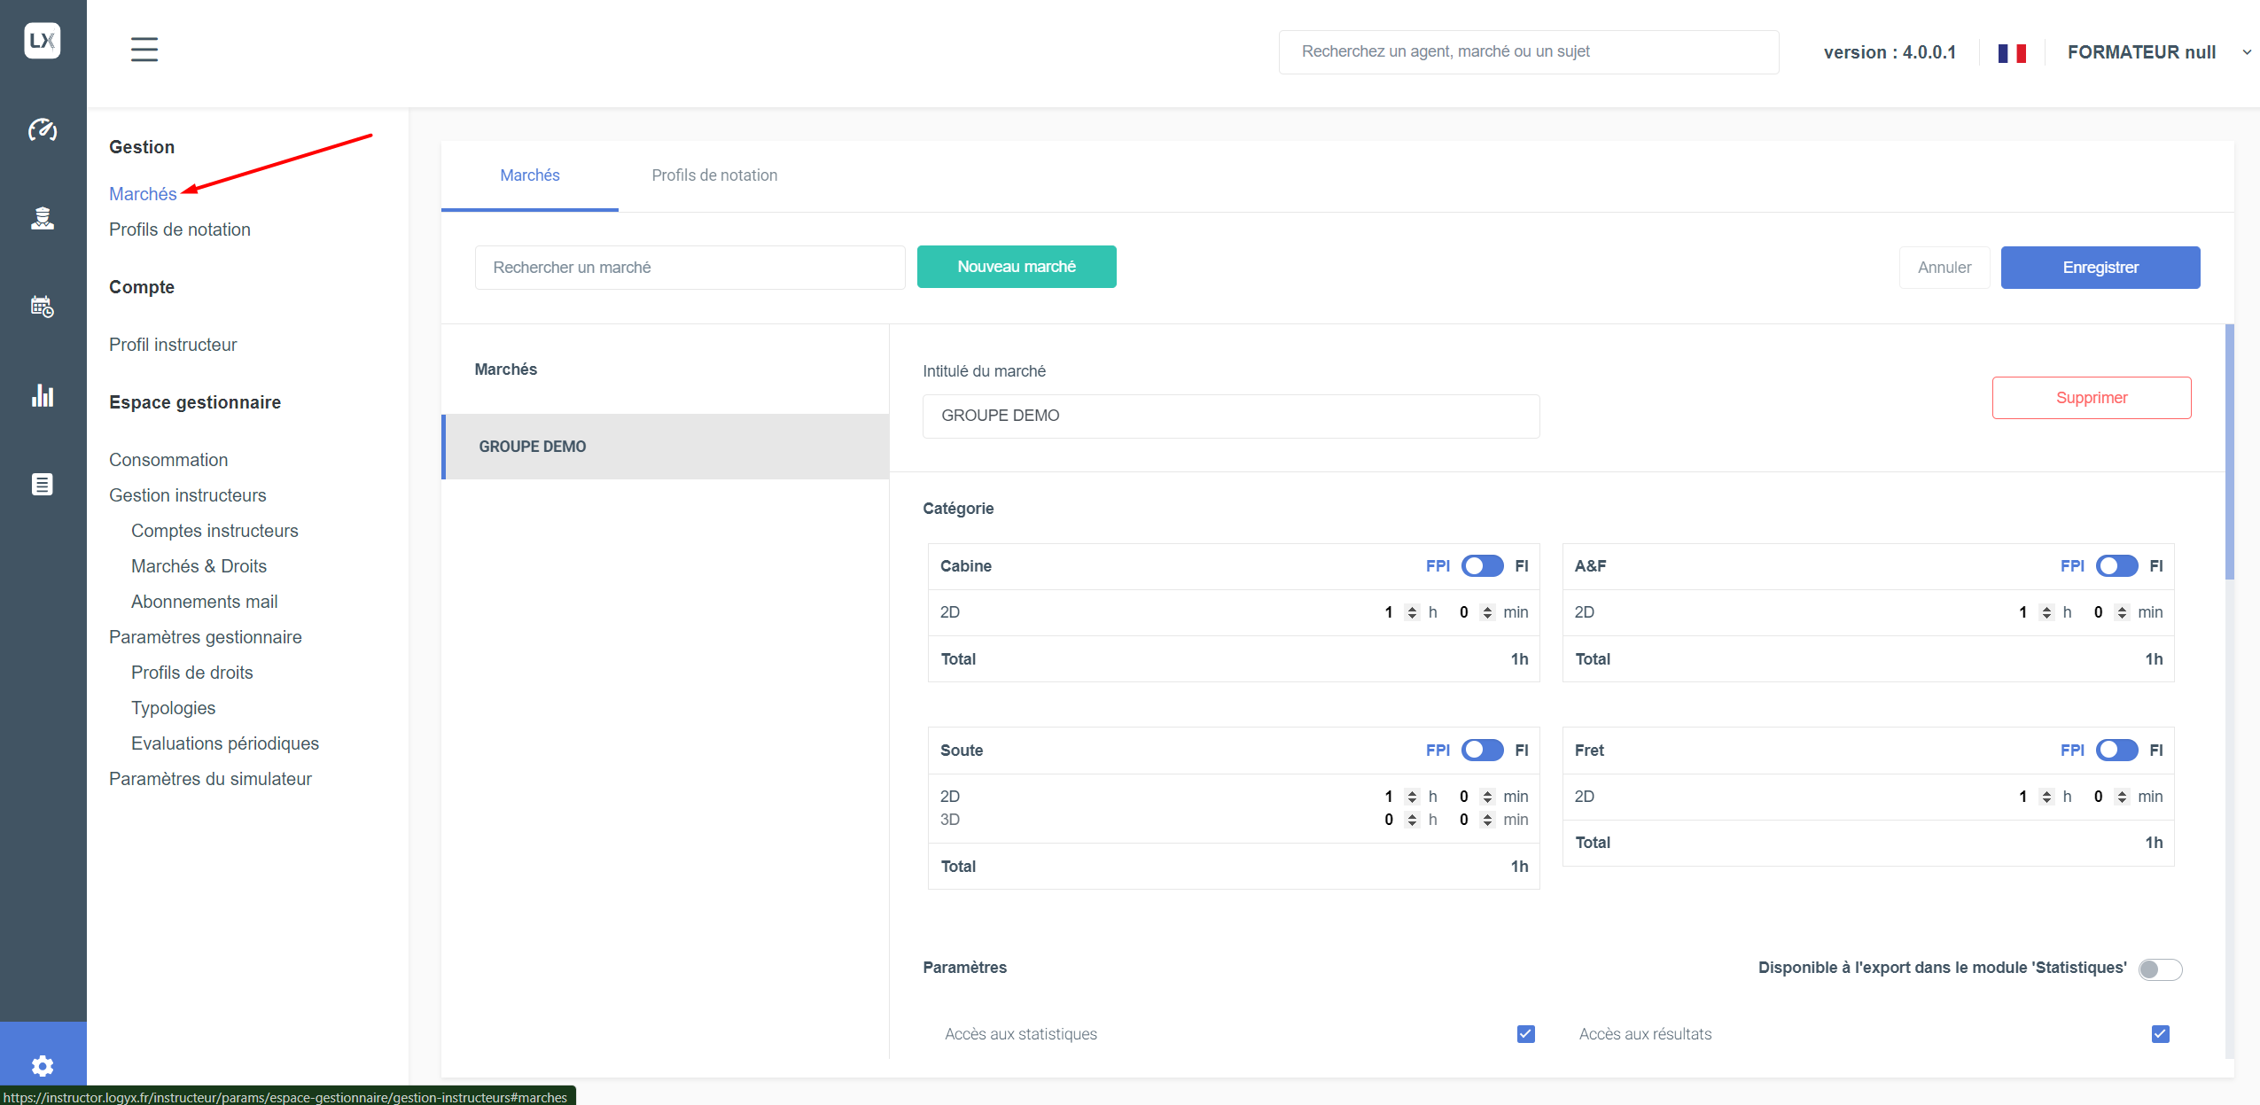Toggle Fret FPI/FI switch
This screenshot has height=1105, width=2260.
[x=2116, y=751]
